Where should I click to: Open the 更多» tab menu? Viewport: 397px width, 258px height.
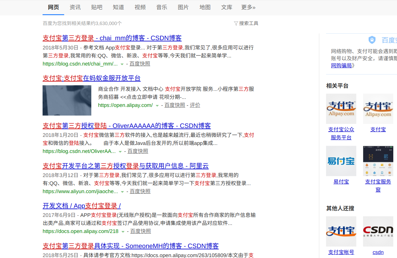tap(248, 7)
